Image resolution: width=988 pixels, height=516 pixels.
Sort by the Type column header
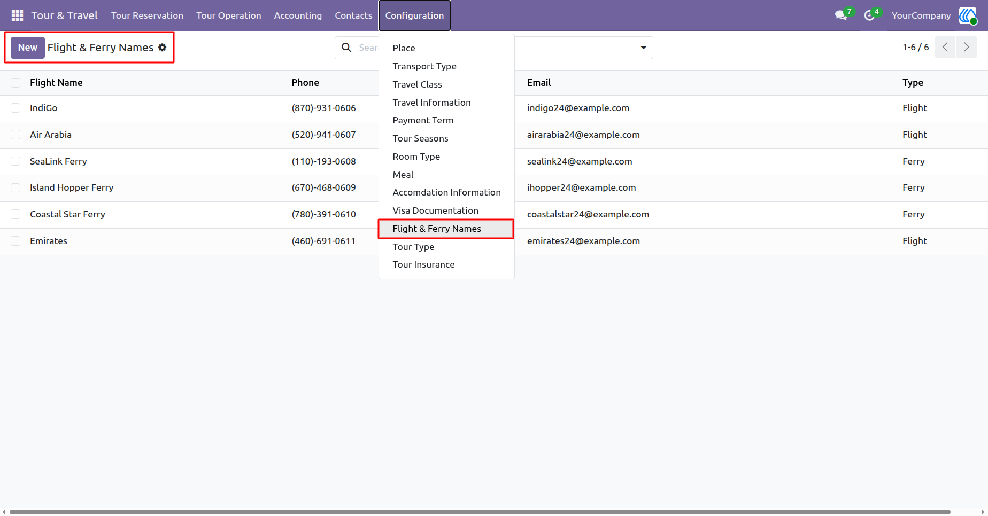pyautogui.click(x=913, y=83)
